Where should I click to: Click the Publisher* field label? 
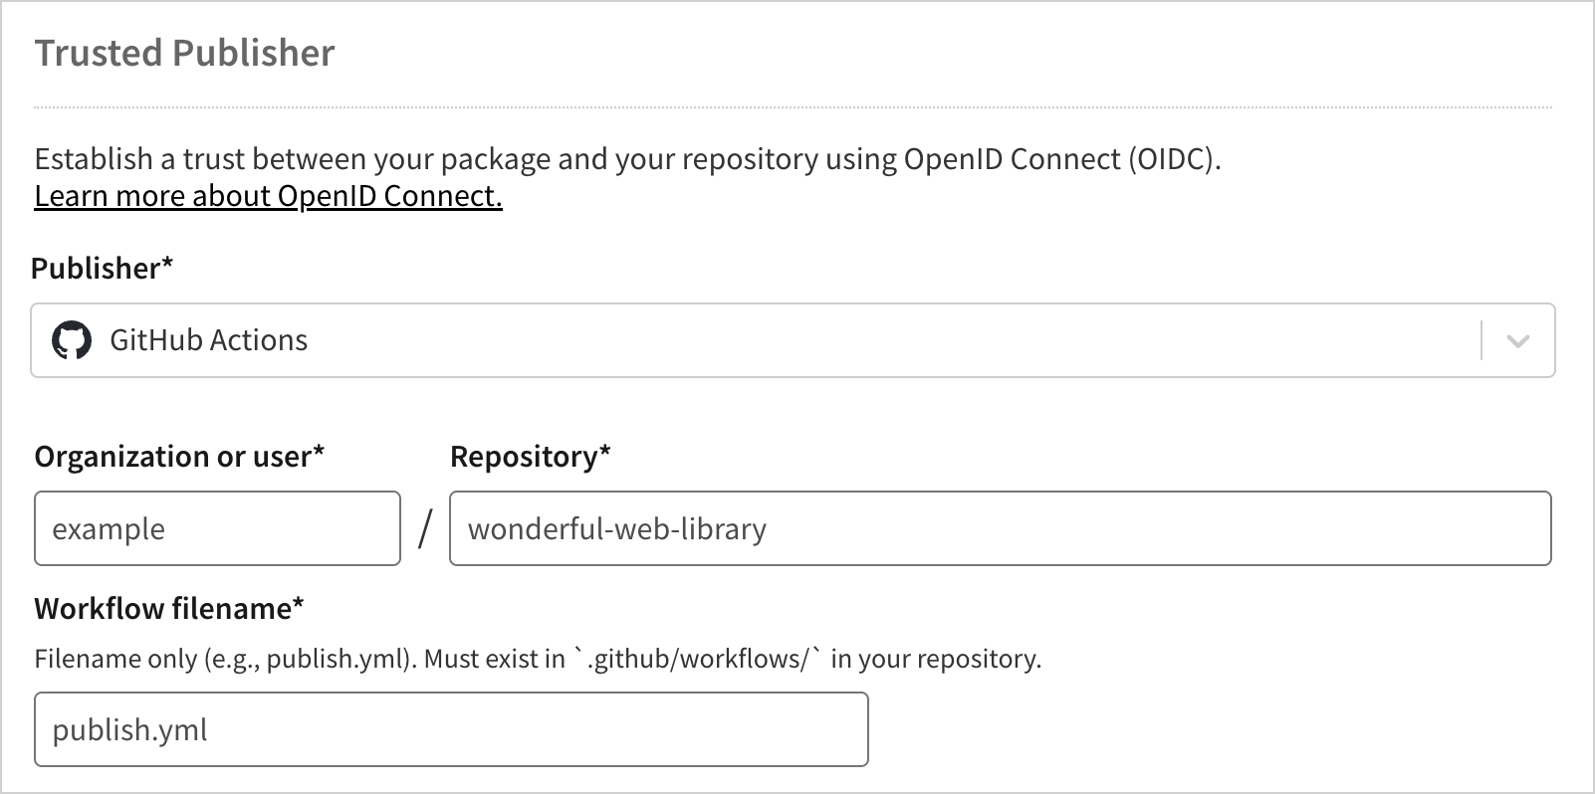101,268
